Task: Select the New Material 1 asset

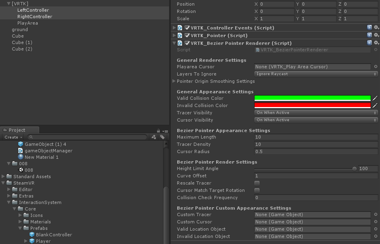Action: click(38, 157)
